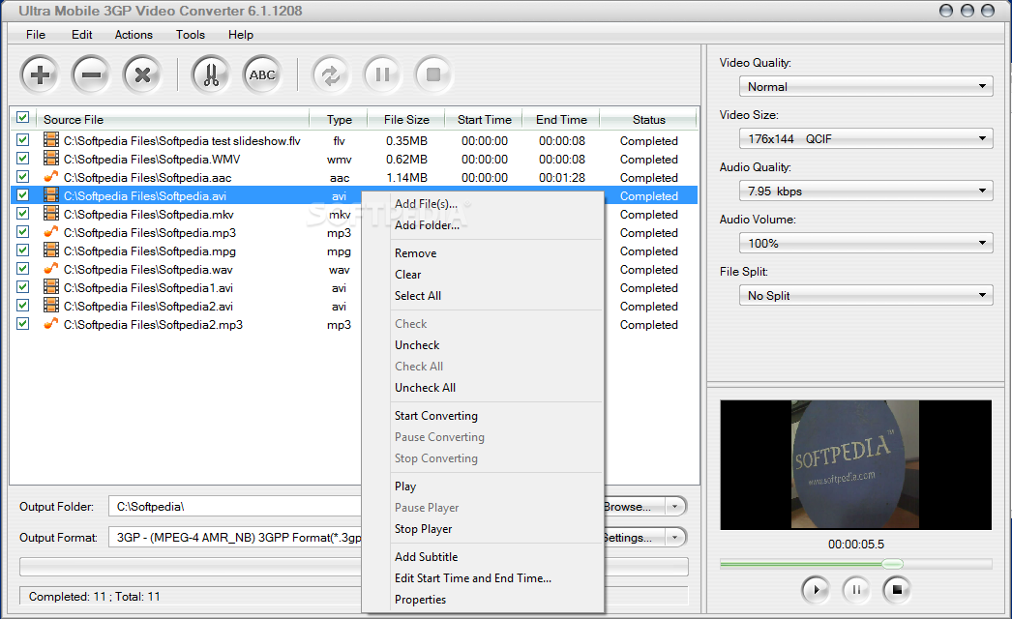Uncheck the Softpedia.avi checkbox
The image size is (1012, 619).
22,195
